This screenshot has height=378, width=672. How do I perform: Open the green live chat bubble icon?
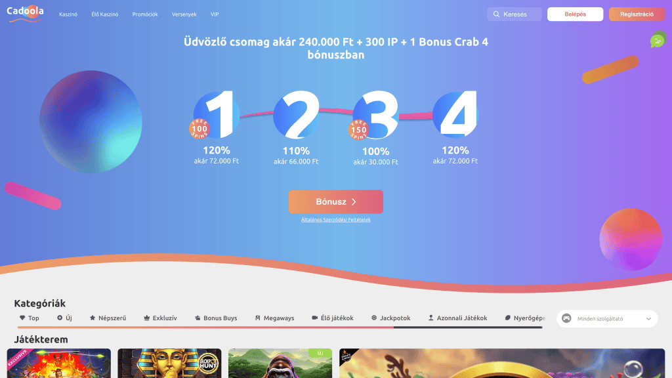(658, 40)
